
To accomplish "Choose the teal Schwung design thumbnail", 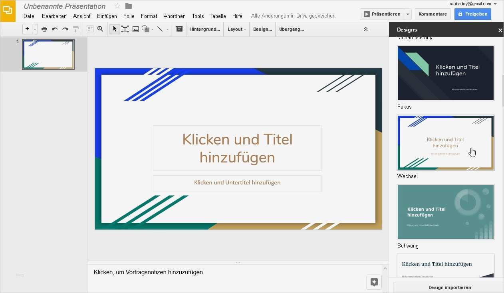I will click(445, 212).
